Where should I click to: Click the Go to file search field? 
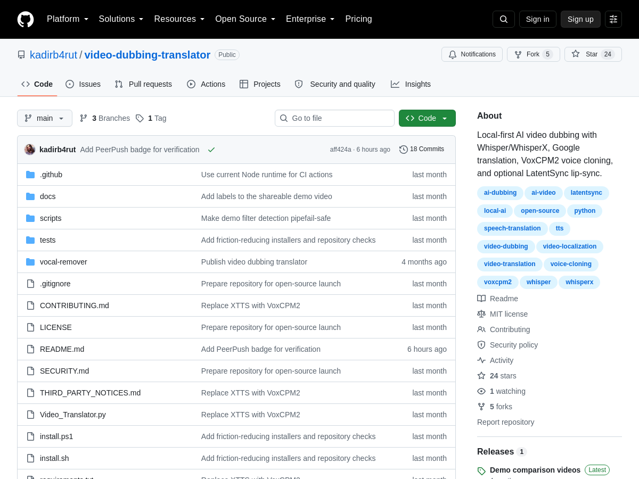(334, 118)
